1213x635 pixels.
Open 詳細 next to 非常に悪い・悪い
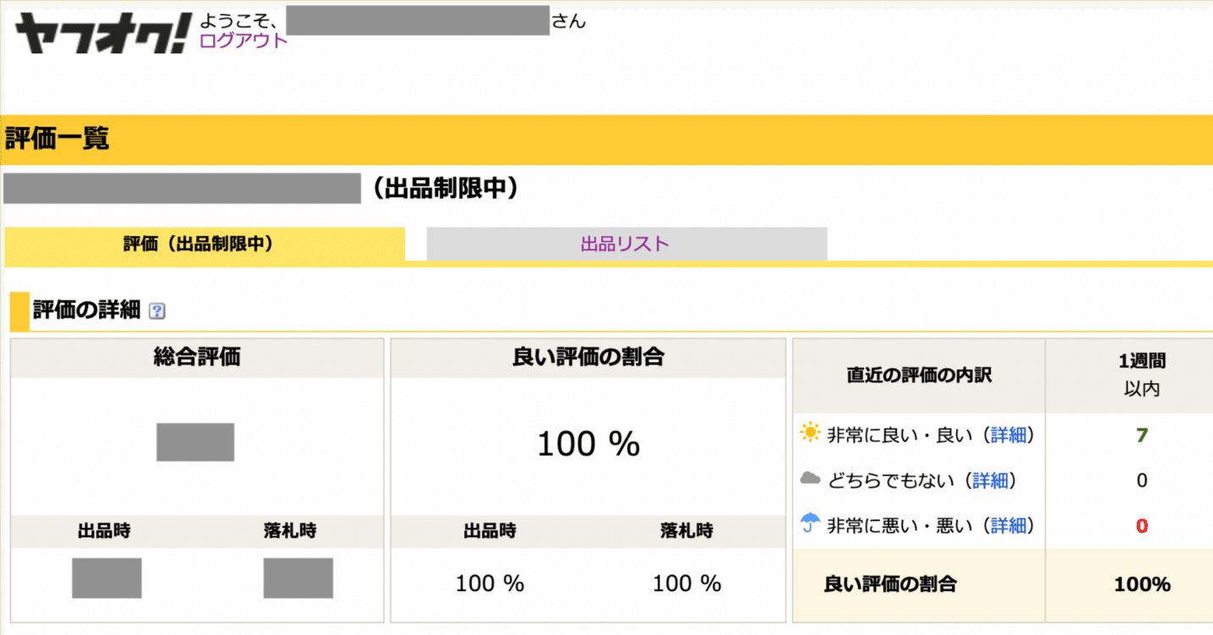[1009, 524]
